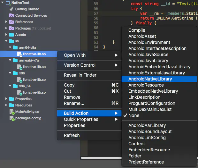Expand the Packages node
Image resolution: width=198 pixels, height=168 pixels.
point(6,28)
